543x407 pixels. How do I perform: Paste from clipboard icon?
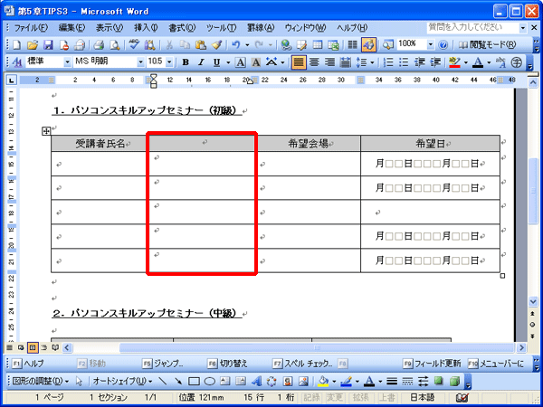pos(201,44)
